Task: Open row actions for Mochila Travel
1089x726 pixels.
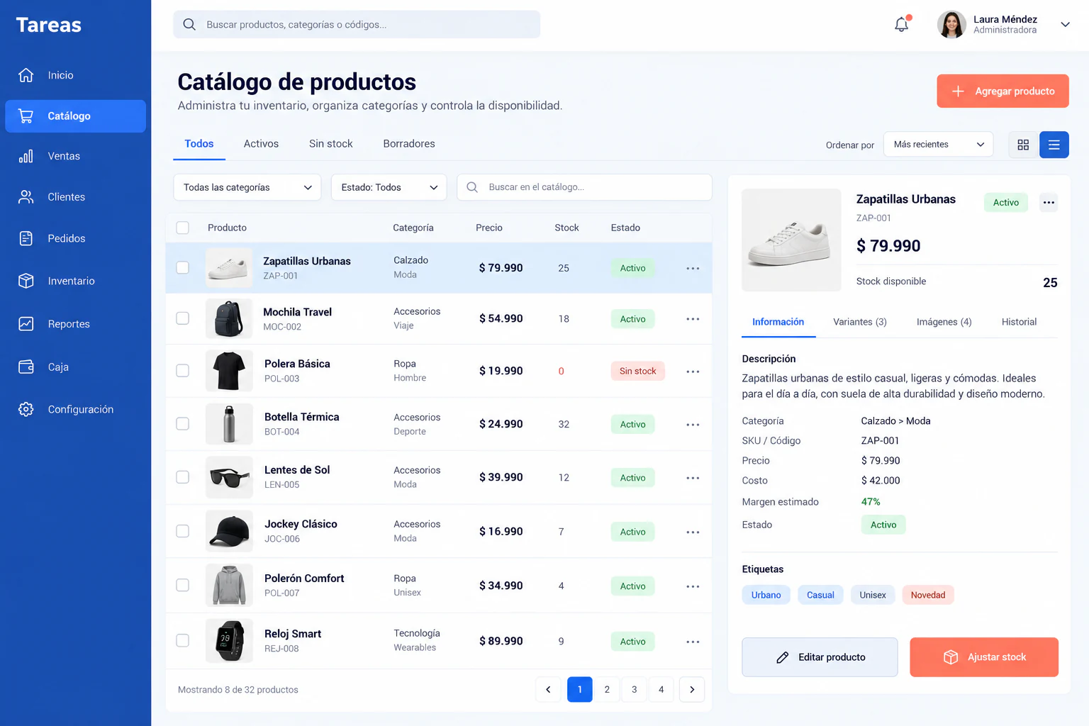Action: pos(693,319)
